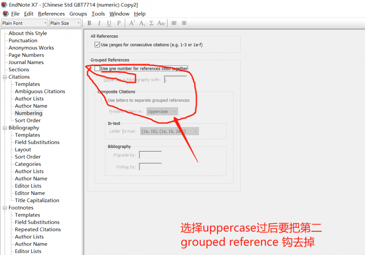365x255 pixels.
Task: Select Numbering under Citations
Action: tap(29, 113)
